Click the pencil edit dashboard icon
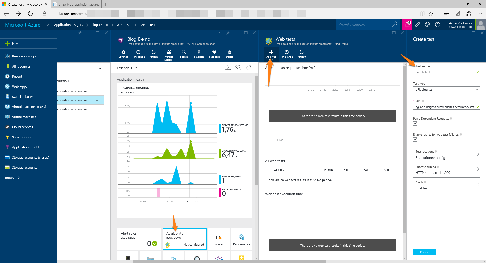Image resolution: width=486 pixels, height=263 pixels. tap(417, 25)
